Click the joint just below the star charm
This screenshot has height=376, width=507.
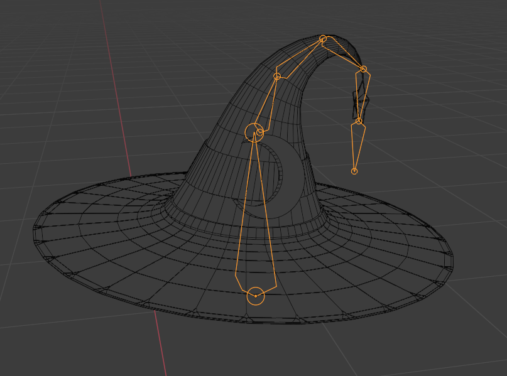pyautogui.click(x=359, y=121)
